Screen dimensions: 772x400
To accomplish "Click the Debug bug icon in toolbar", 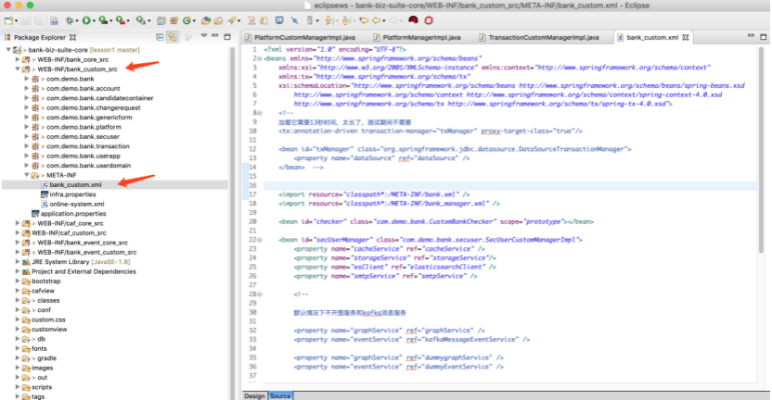I will 70,19.
